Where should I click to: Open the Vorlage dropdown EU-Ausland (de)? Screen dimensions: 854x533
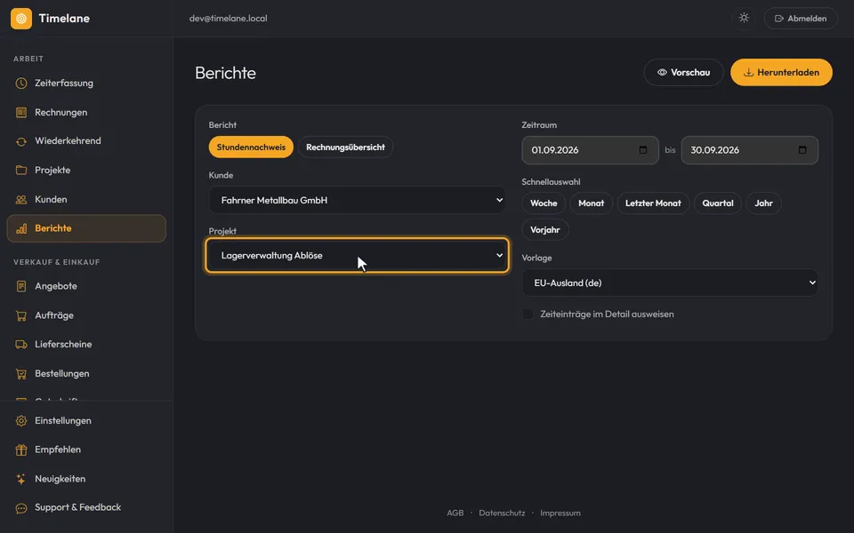pos(670,282)
